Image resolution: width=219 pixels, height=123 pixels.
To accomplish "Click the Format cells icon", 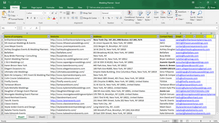I will [170, 13].
